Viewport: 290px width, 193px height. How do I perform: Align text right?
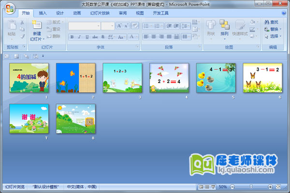point(161,37)
